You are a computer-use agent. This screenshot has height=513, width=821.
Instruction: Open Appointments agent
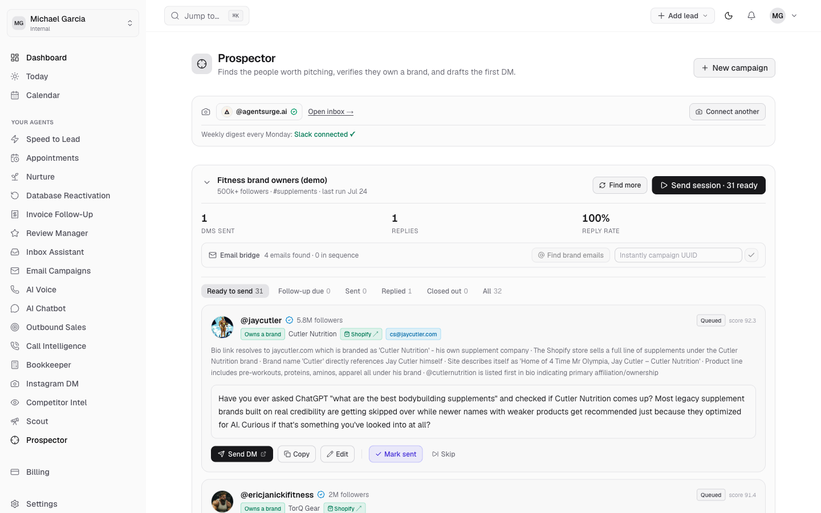coord(73,158)
